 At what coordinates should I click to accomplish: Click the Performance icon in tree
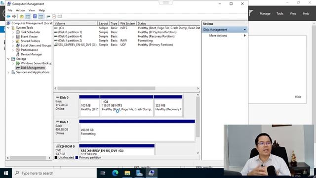point(18,50)
